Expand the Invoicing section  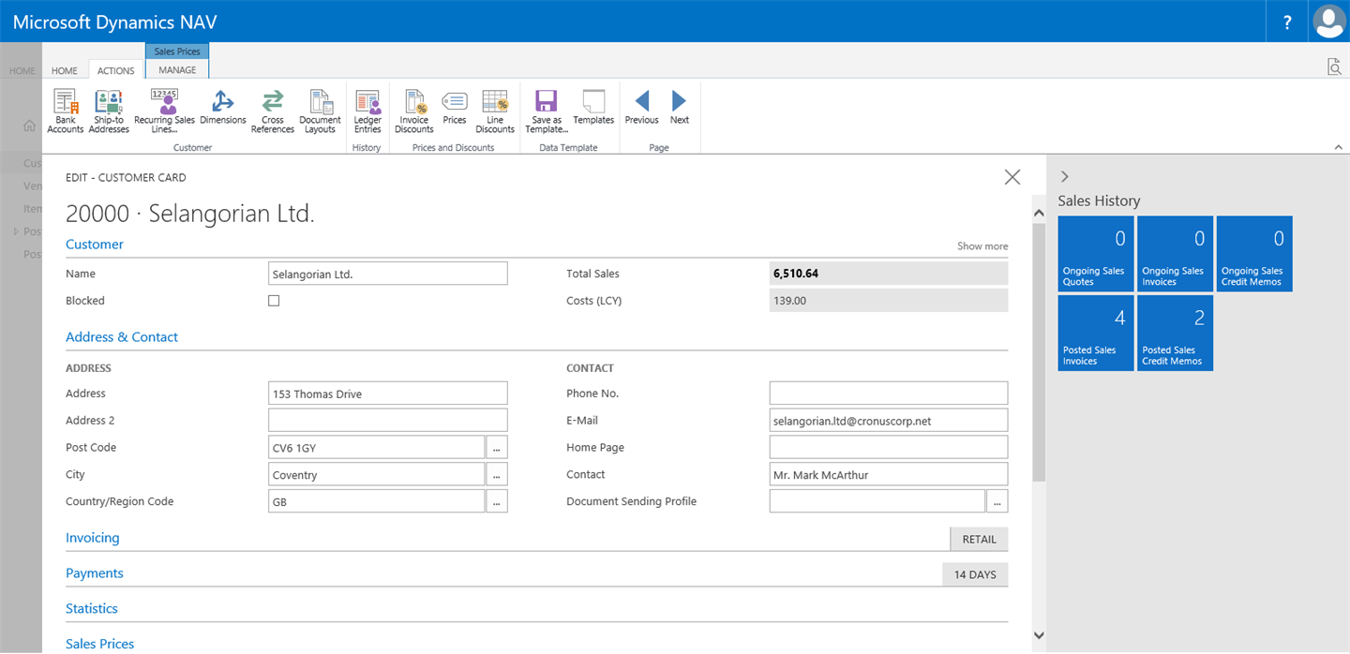pos(92,538)
